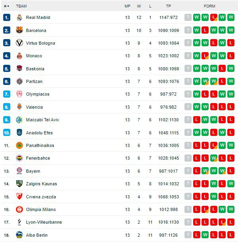The width and height of the screenshot is (240, 243).
Task: Click the Fenerbahce club crest
Action: [x=19, y=158]
